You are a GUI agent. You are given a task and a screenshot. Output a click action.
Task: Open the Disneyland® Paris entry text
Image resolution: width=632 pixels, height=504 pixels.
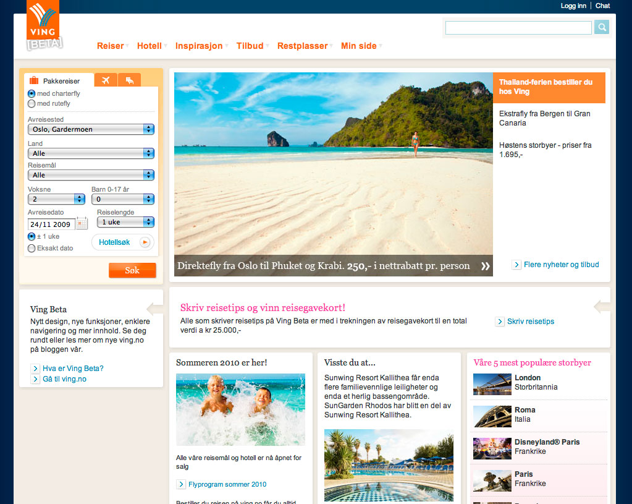[x=547, y=446]
